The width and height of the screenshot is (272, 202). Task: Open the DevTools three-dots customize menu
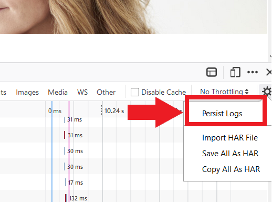tap(253, 72)
